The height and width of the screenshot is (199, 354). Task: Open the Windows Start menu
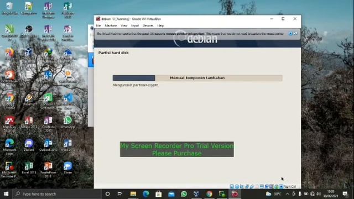coord(6,194)
